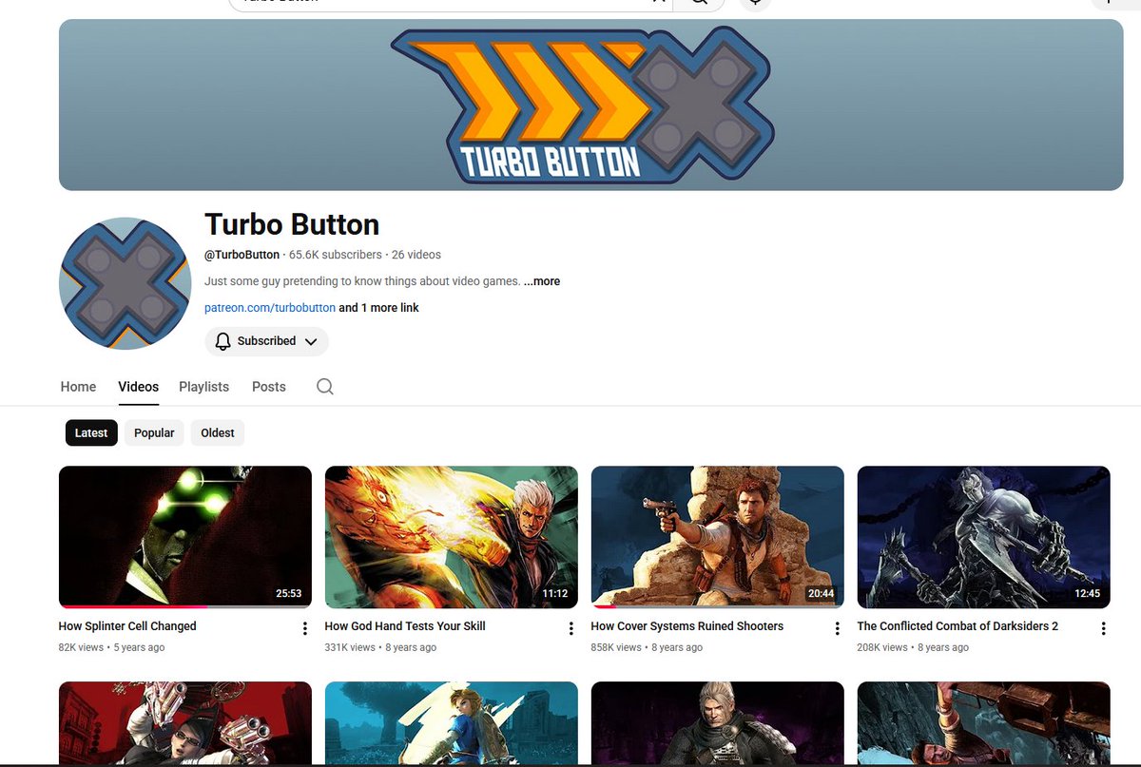Click the 25:53 duration badge
The image size is (1141, 767).
[289, 593]
